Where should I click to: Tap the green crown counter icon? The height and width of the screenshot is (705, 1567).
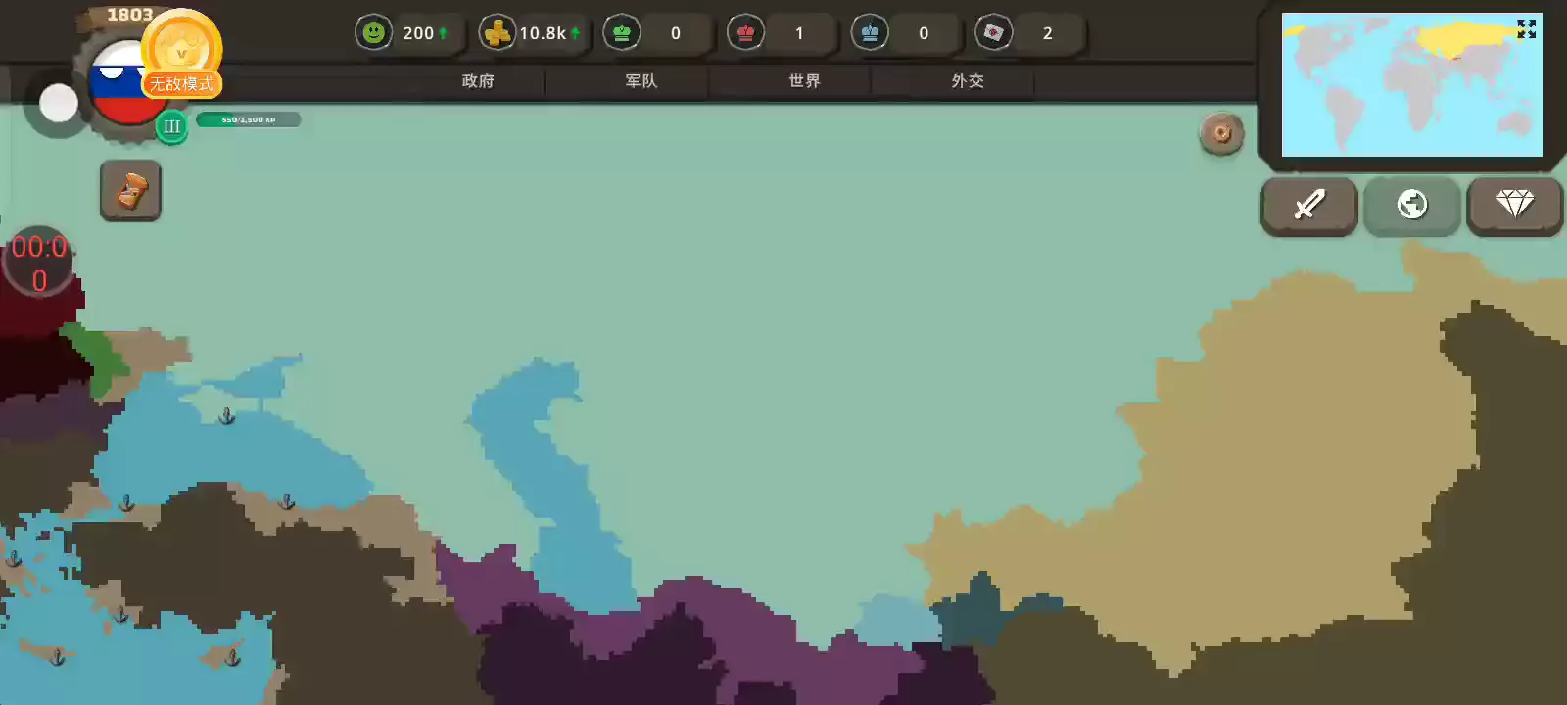point(622,33)
